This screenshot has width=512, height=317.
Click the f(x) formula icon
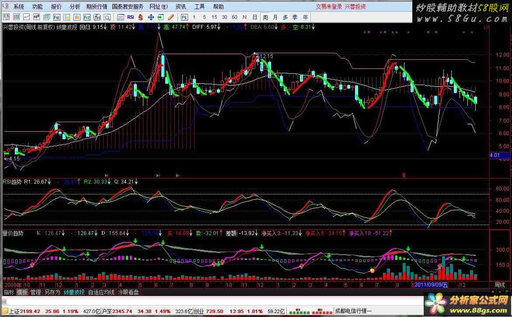coord(98,17)
